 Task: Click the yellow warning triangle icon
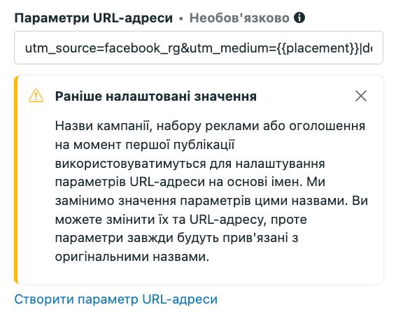point(36,96)
